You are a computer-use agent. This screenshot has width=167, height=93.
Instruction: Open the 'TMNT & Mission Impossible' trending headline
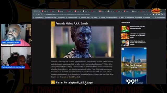(138, 43)
